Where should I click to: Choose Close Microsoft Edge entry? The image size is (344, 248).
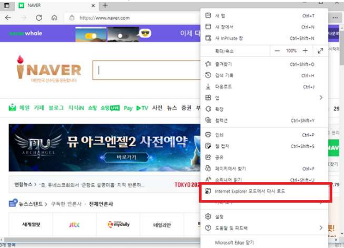(x=264, y=243)
